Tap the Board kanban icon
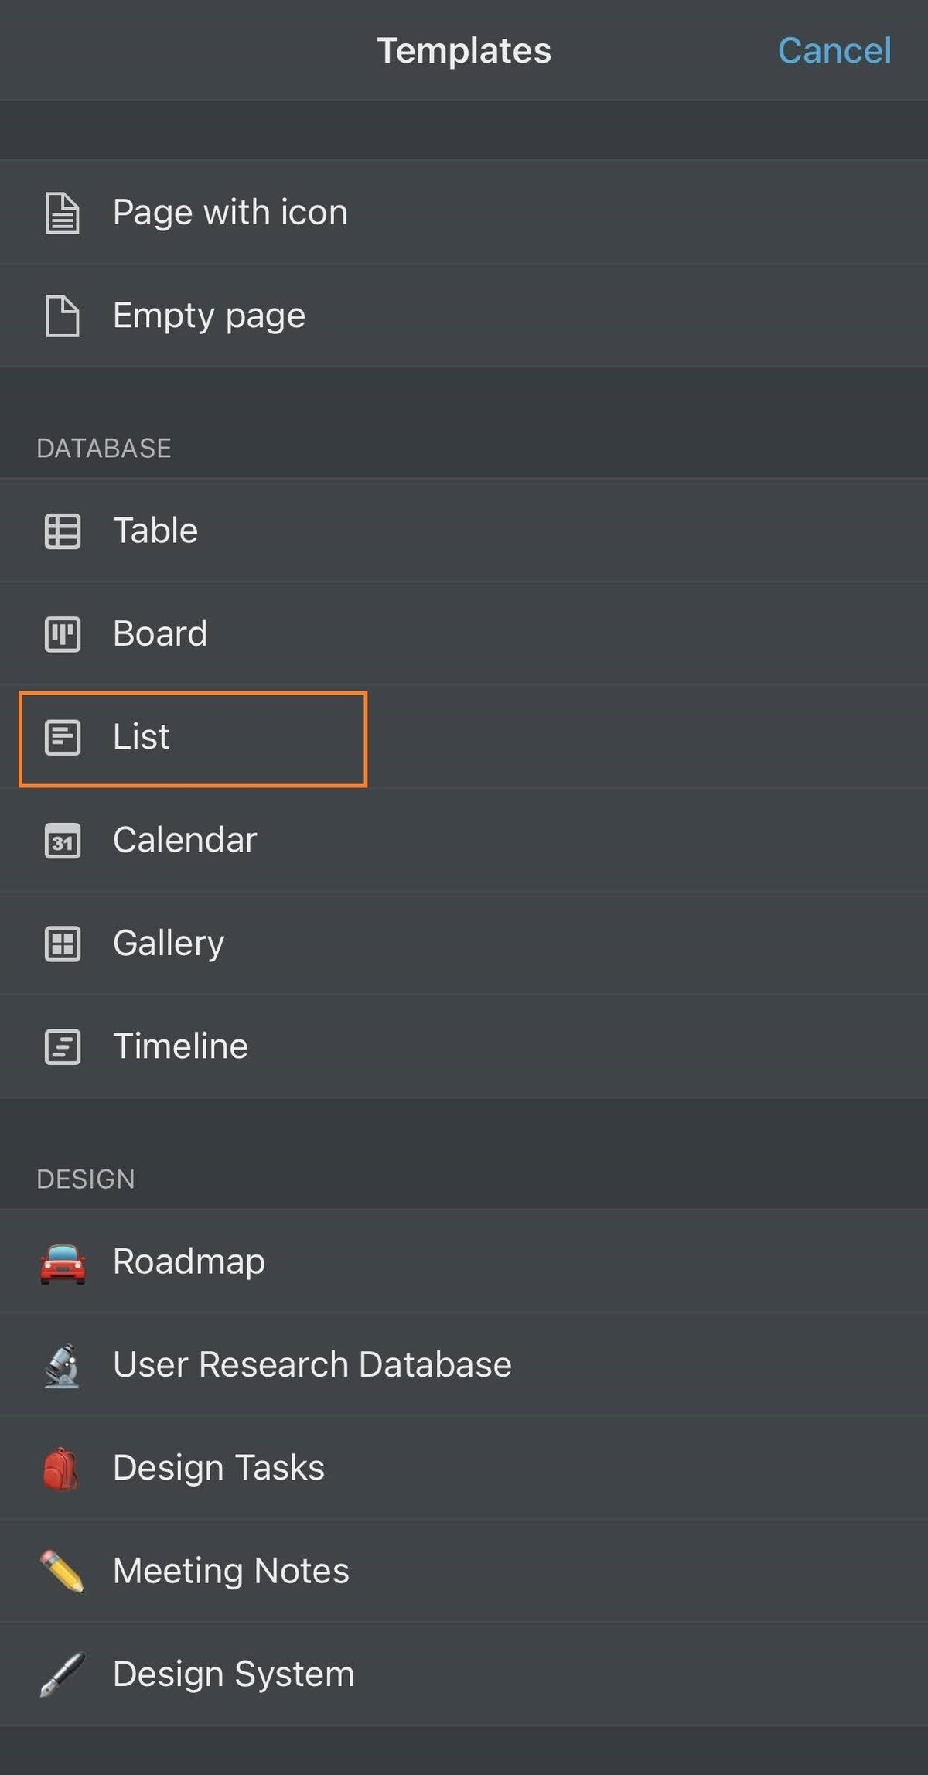This screenshot has width=928, height=1775. click(63, 634)
